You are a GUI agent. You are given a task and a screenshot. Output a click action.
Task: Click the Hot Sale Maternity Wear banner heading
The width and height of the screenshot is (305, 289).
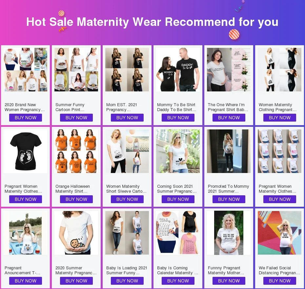coord(152,22)
